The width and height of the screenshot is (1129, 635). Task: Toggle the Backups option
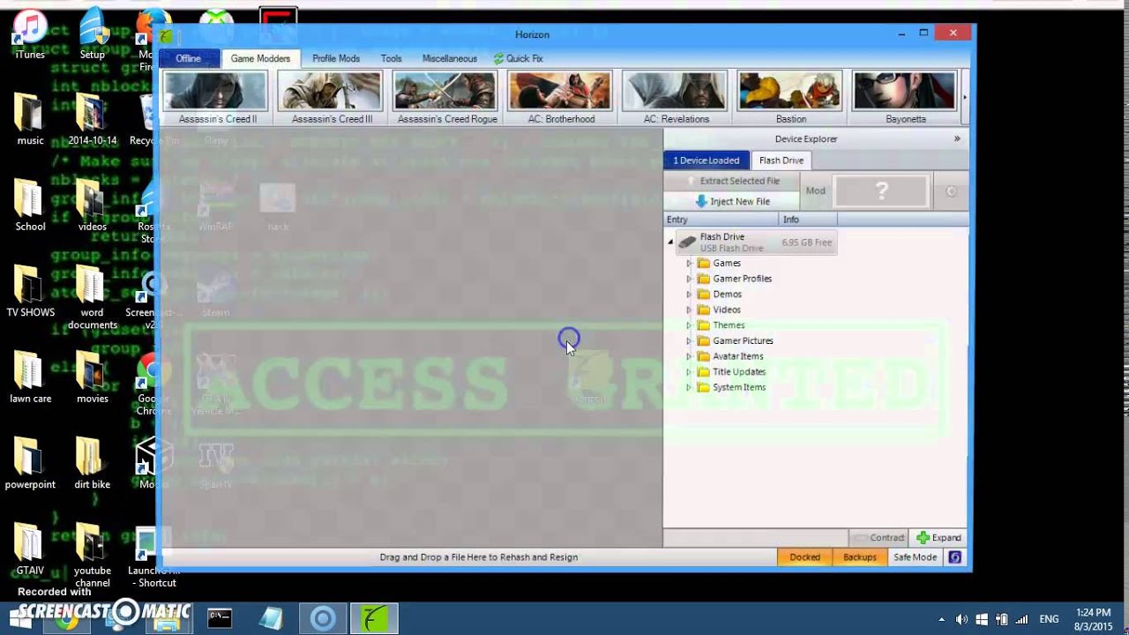[x=860, y=557]
